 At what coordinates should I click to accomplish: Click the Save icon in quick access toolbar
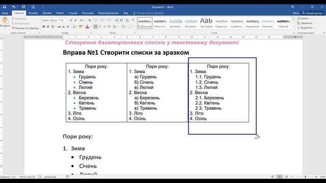pos(5,7)
